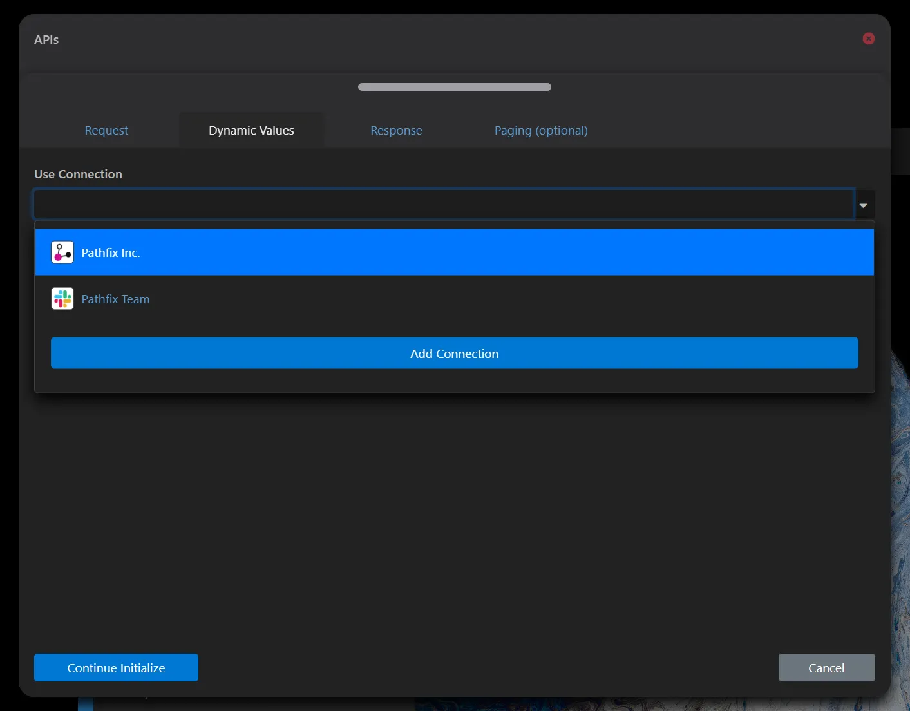Click the gray progress bar at top
This screenshot has width=910, height=711.
coord(454,87)
